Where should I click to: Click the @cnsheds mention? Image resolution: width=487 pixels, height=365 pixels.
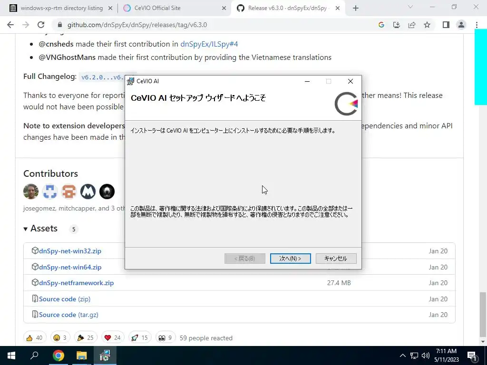pyautogui.click(x=56, y=44)
